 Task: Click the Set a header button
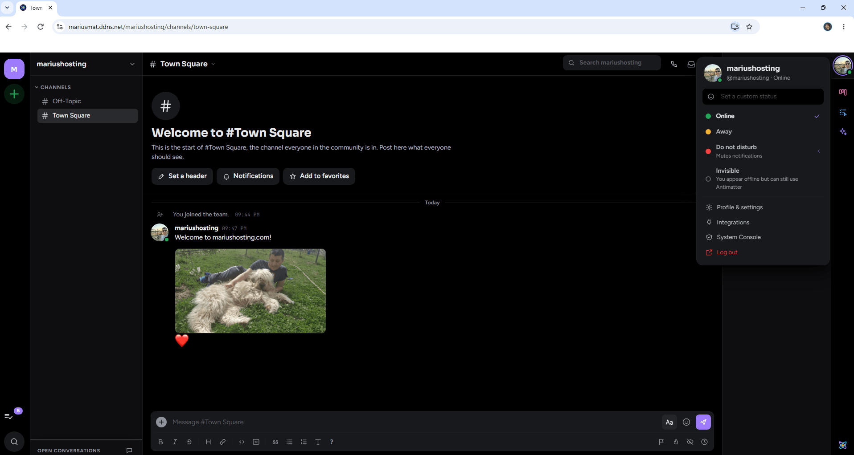click(x=182, y=176)
